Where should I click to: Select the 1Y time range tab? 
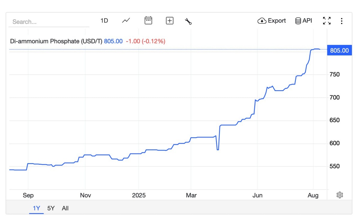click(36, 208)
